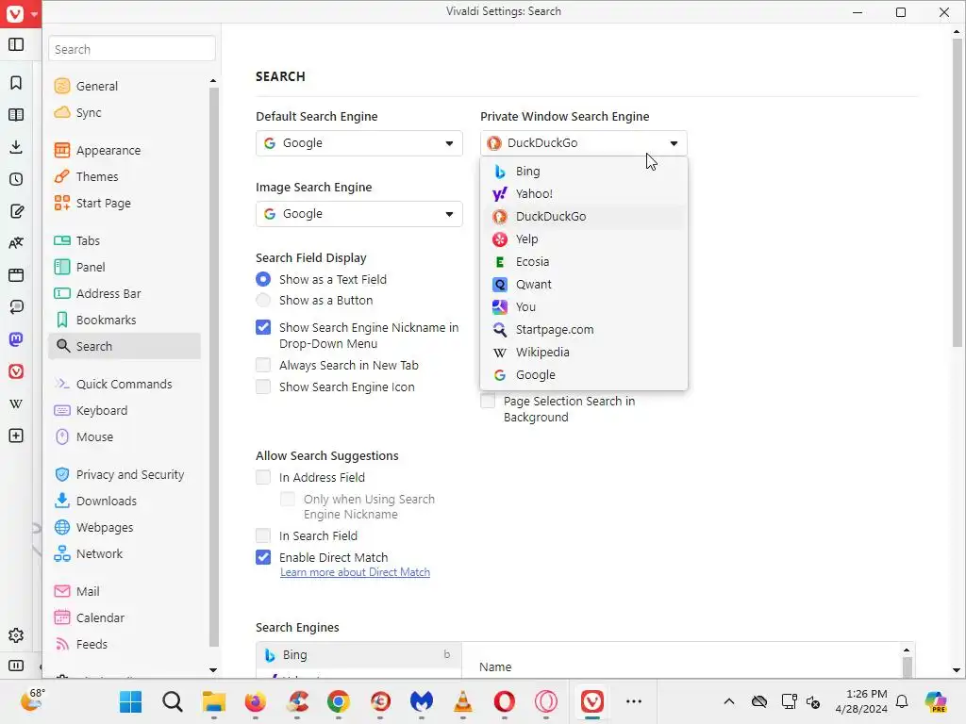Choose You from the engine list
966x724 pixels.
(583, 307)
